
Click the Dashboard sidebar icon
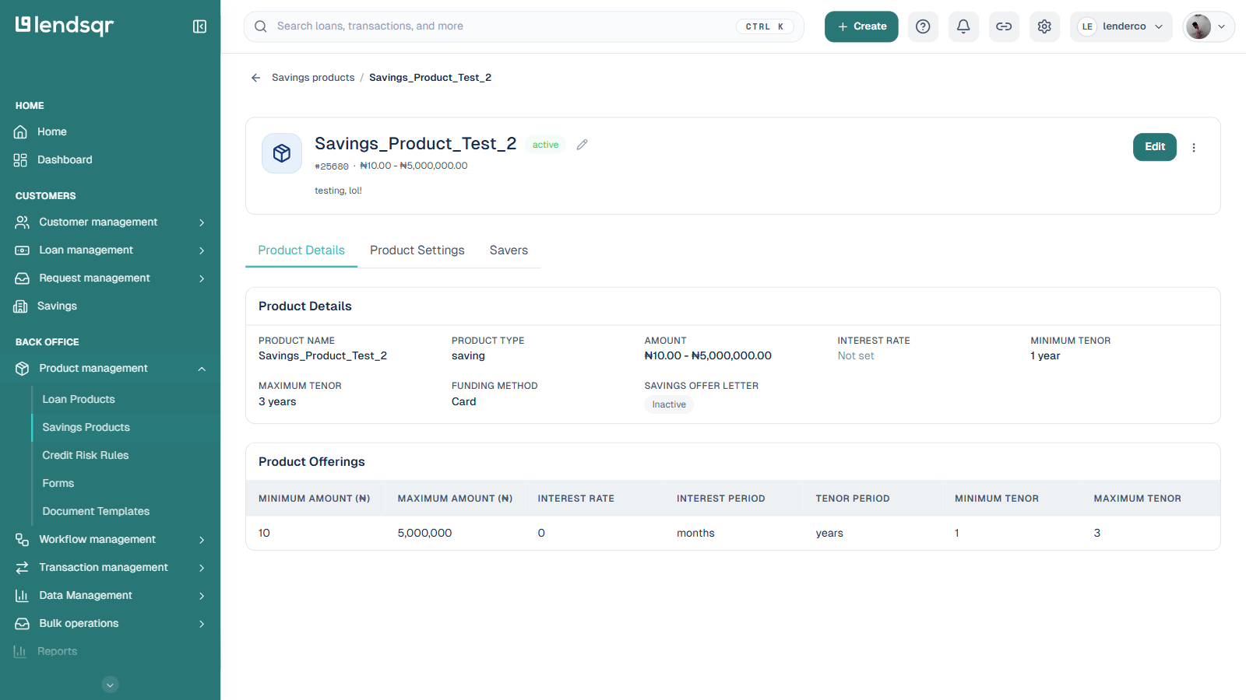point(21,160)
